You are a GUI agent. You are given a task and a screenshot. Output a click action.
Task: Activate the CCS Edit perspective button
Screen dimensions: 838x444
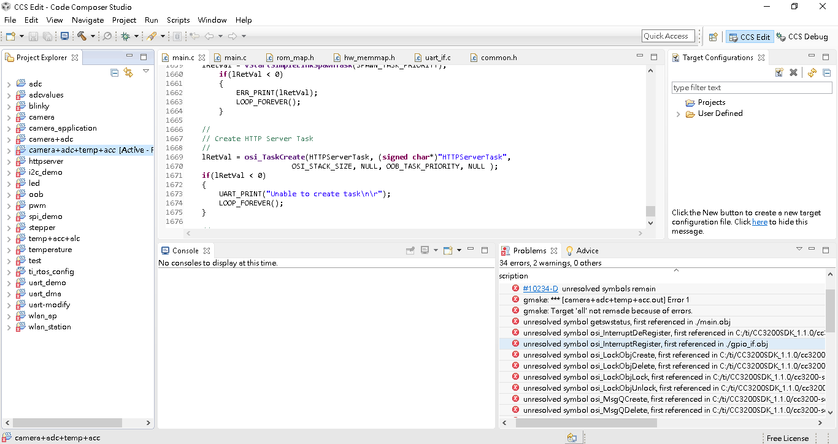coord(749,37)
